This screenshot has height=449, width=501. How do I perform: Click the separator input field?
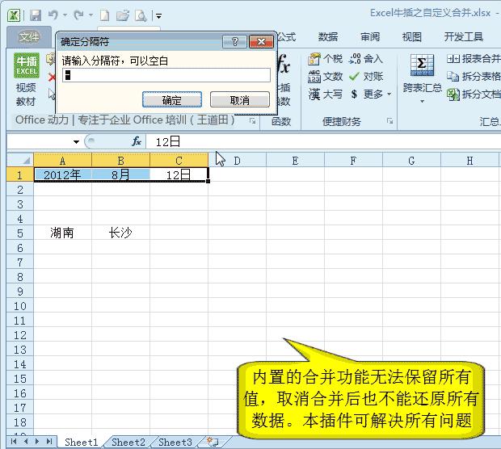[x=166, y=75]
